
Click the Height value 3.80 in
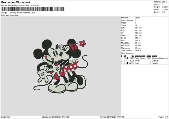(x=165, y=7)
